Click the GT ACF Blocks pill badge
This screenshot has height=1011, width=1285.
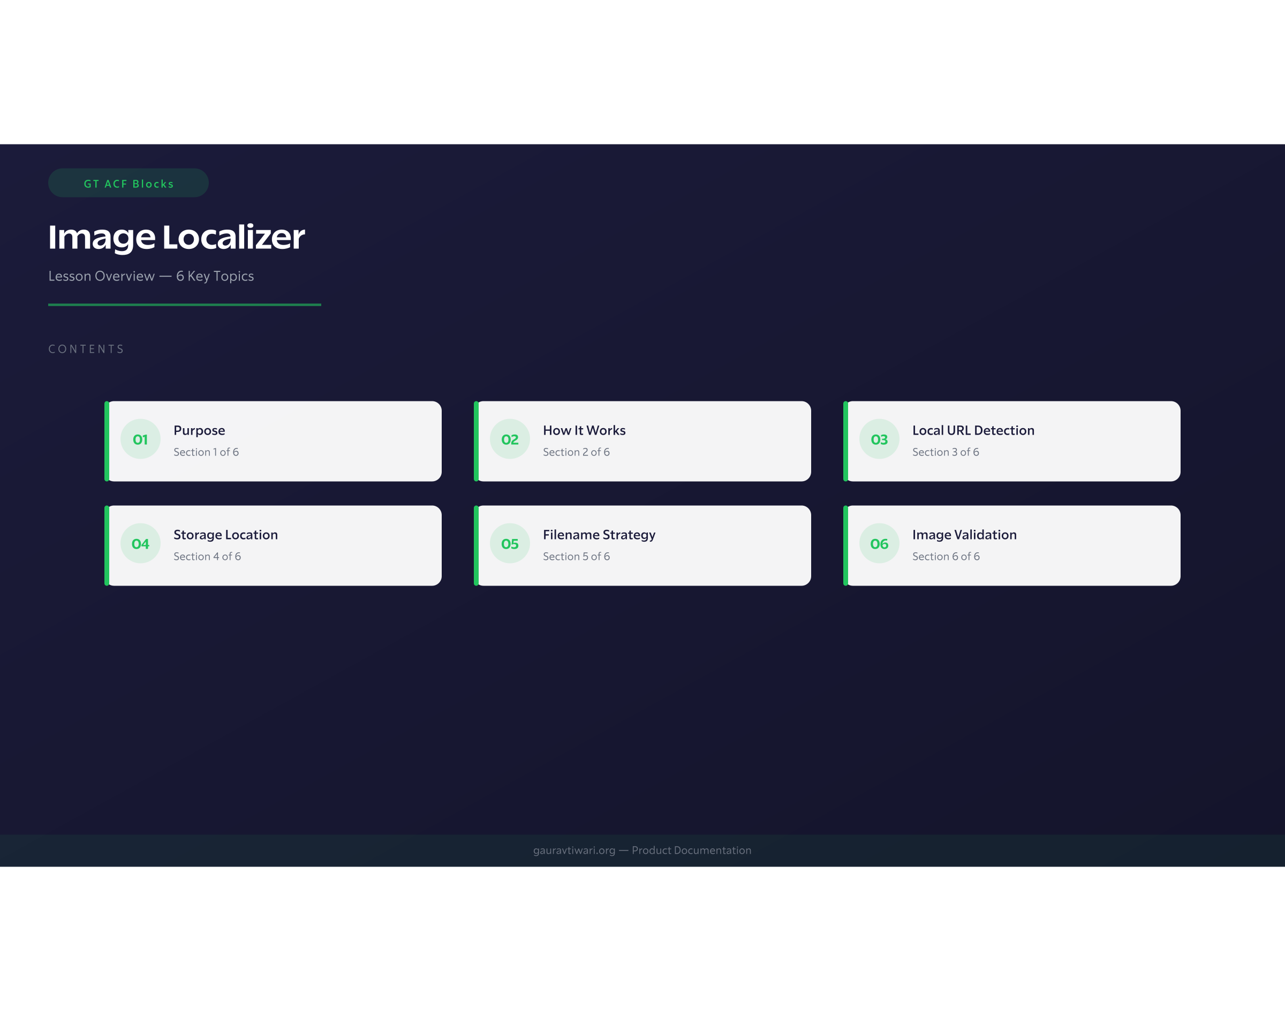pos(128,184)
